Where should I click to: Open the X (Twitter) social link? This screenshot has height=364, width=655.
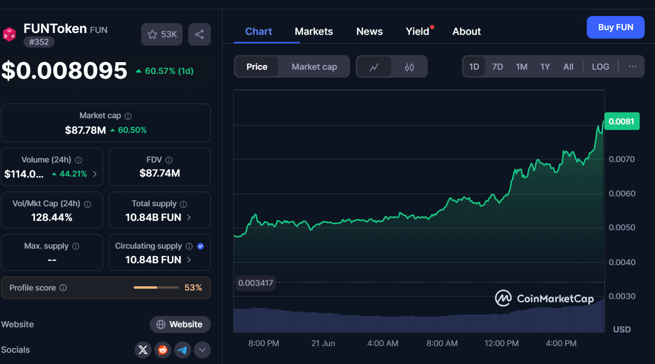click(143, 350)
